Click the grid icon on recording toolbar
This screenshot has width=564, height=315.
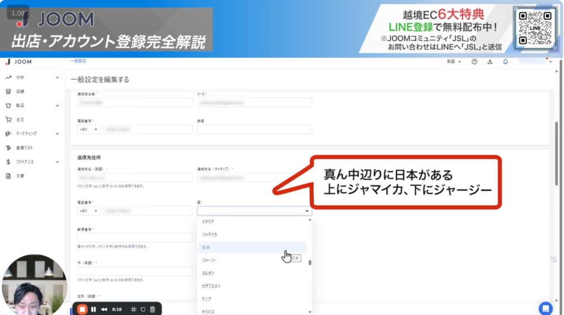tap(133, 309)
